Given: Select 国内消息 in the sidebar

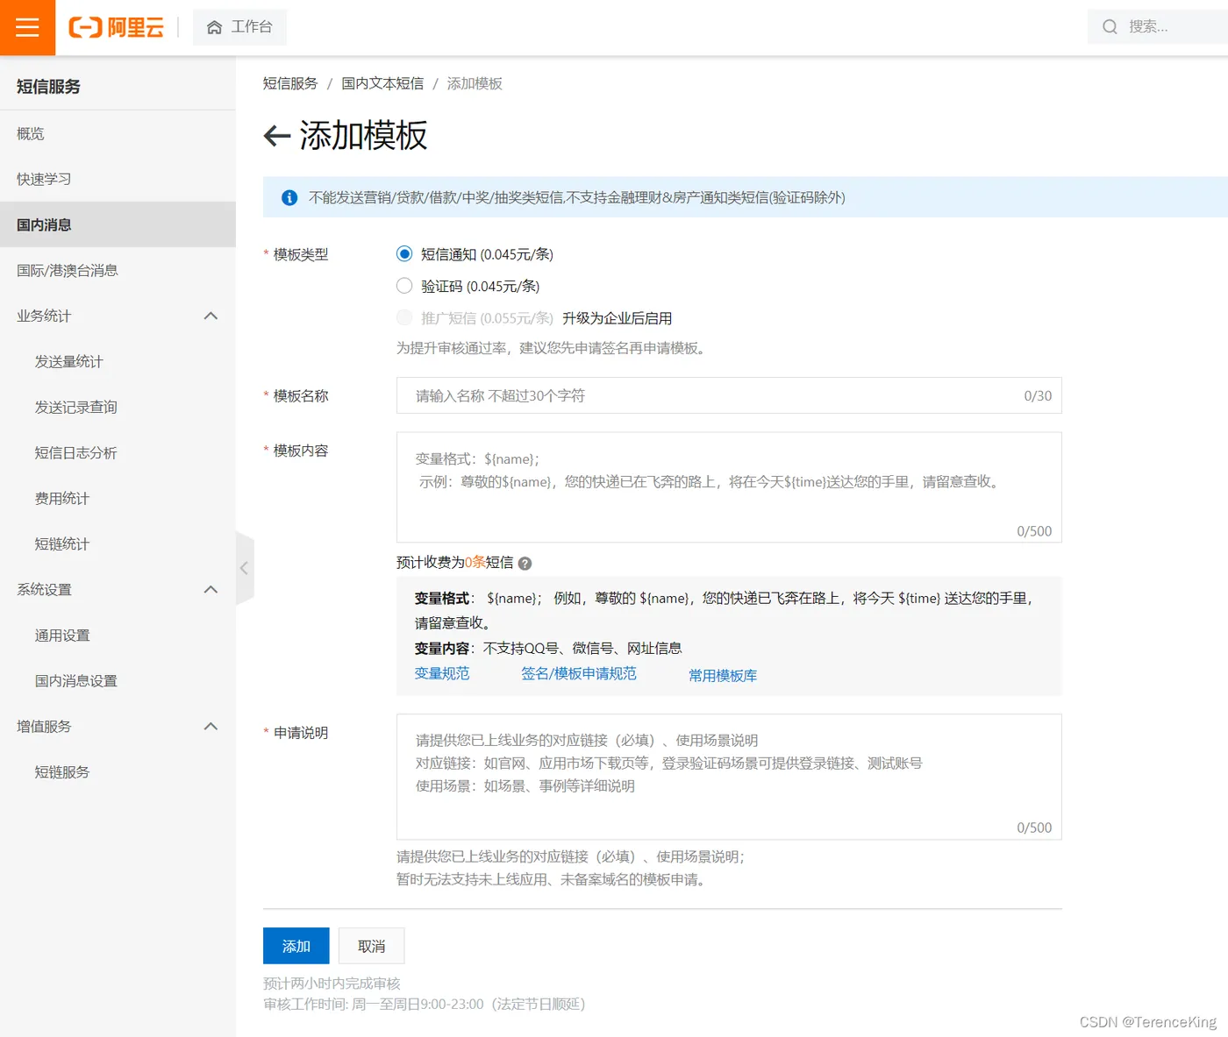Looking at the screenshot, I should click(118, 224).
